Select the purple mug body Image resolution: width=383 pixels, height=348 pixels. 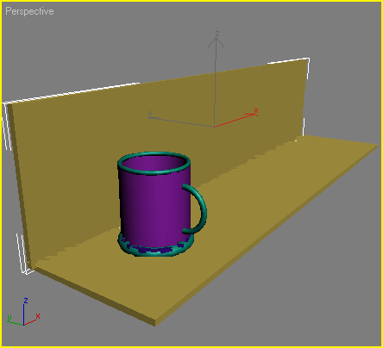tap(155, 208)
